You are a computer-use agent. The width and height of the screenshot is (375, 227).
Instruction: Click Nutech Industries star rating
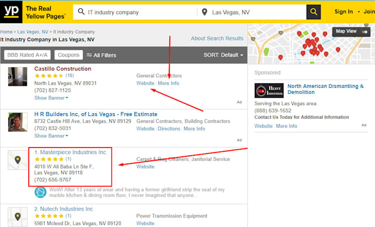[x=53, y=216]
